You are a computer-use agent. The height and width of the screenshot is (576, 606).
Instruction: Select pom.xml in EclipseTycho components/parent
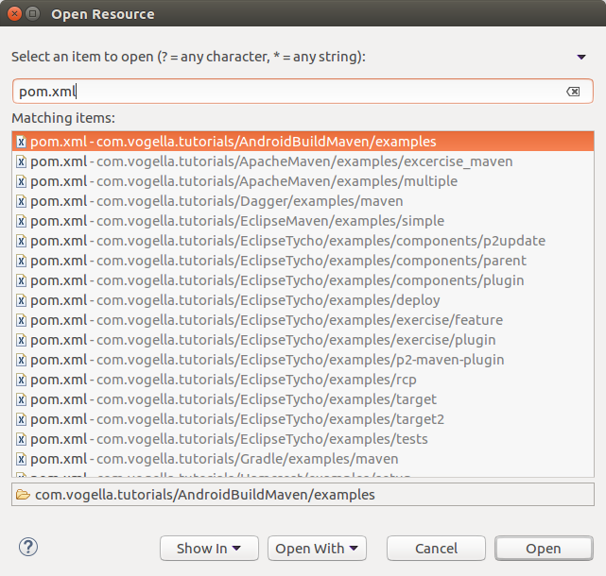[303, 261]
